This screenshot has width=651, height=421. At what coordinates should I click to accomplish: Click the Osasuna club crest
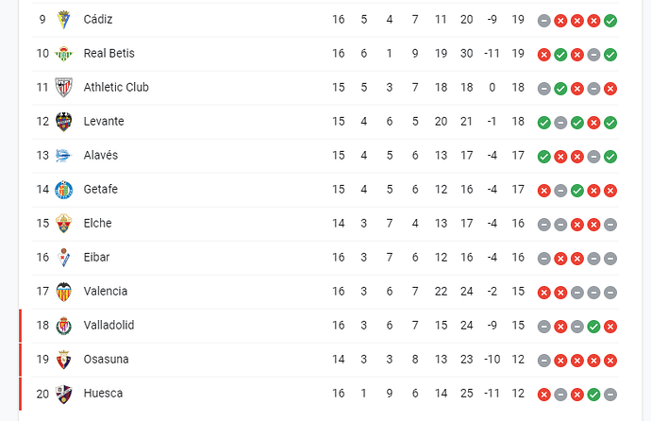coord(63,360)
